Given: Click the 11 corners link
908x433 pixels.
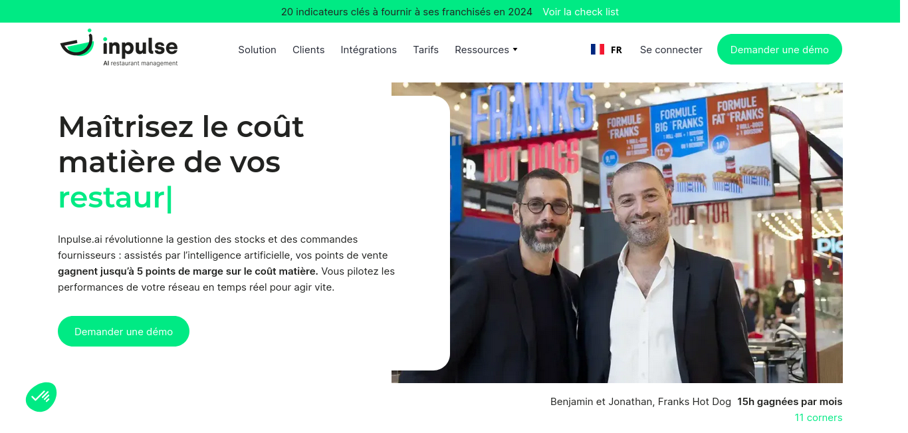Looking at the screenshot, I should (818, 418).
